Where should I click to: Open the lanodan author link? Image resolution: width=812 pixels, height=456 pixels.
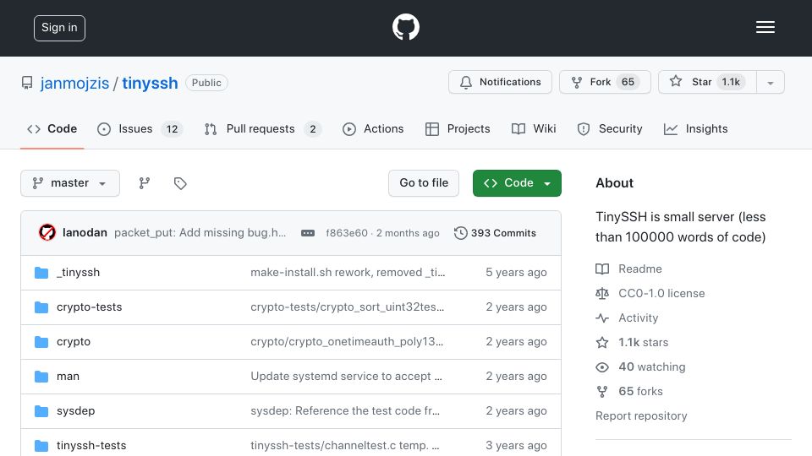(85, 233)
